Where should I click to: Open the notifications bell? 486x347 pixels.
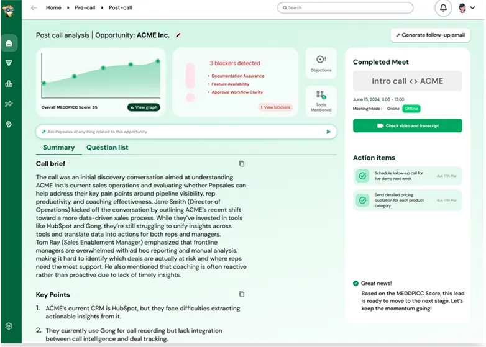443,7
